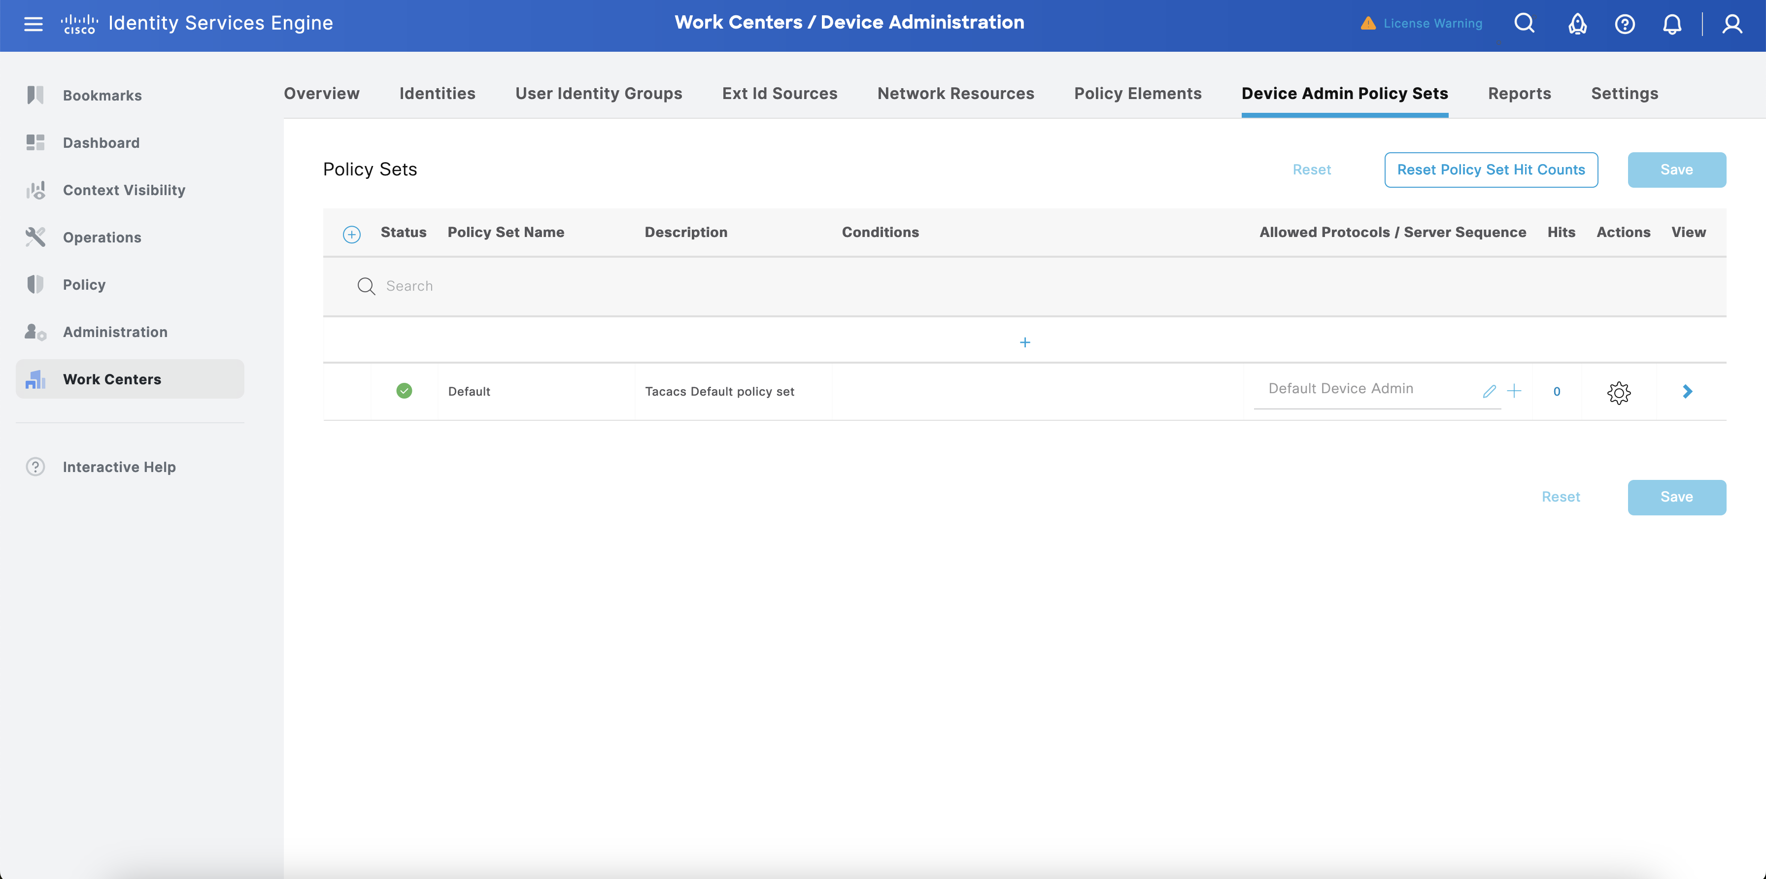Edit allowed protocols with pencil icon
Image resolution: width=1766 pixels, height=879 pixels.
pos(1489,392)
